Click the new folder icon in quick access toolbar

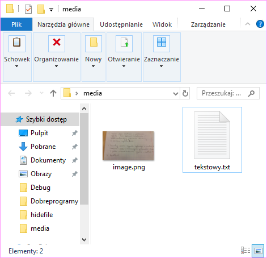41,9
